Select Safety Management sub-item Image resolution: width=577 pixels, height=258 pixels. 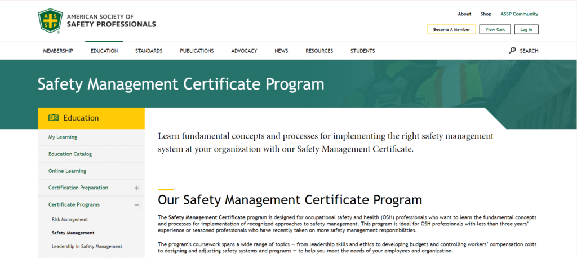(73, 233)
